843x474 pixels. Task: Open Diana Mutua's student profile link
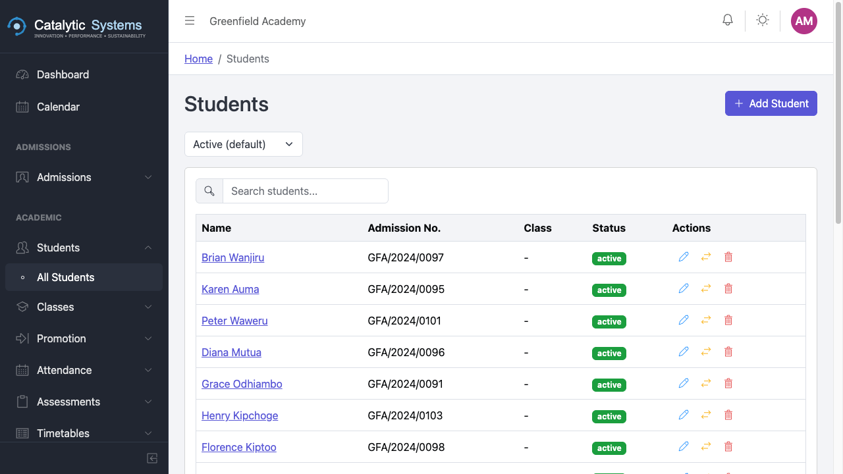(231, 352)
